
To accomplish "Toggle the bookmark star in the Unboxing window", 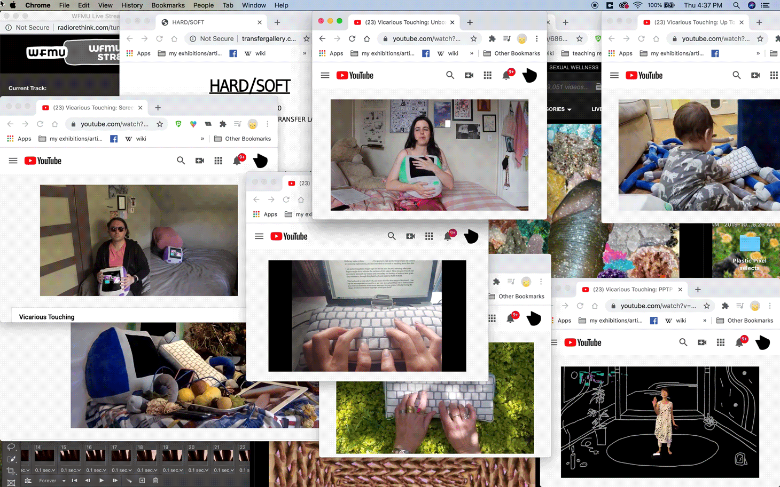I will point(473,38).
